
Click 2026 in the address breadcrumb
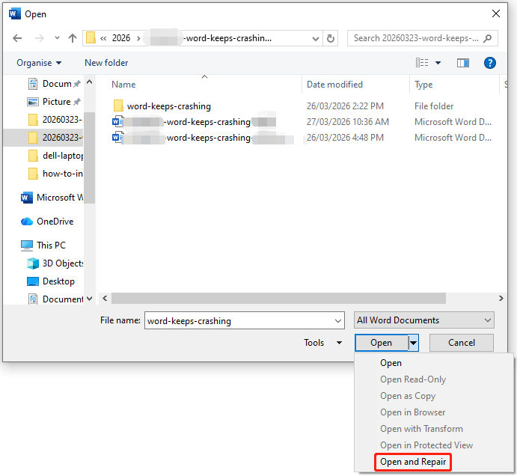(121, 38)
